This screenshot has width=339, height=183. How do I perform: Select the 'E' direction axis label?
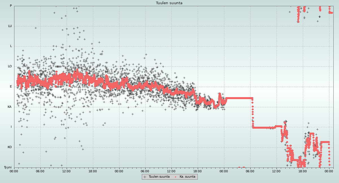pyautogui.click(x=11, y=87)
